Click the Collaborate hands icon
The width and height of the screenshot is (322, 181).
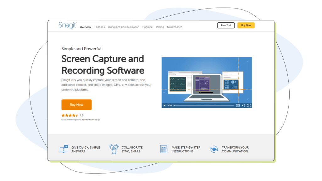pos(114,149)
